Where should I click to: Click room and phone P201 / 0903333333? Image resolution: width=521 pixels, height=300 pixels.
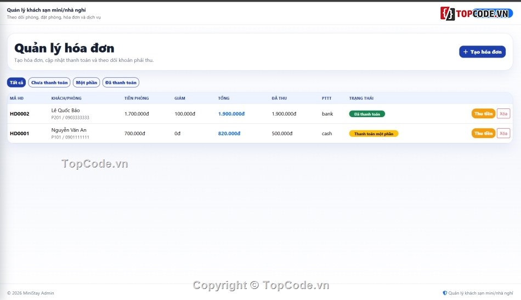pyautogui.click(x=70, y=118)
